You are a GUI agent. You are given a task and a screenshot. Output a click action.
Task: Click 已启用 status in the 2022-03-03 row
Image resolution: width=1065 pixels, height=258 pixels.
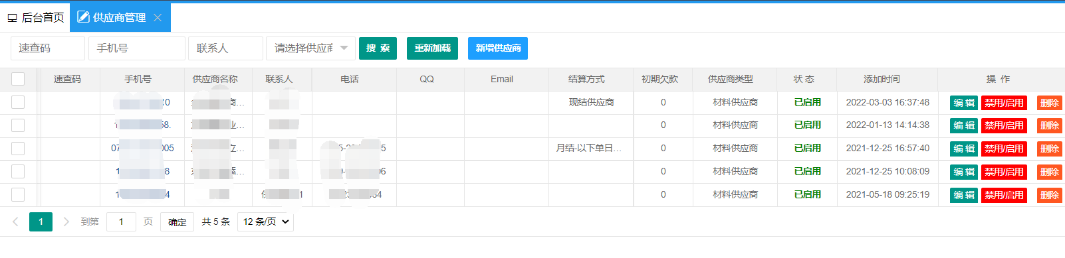coord(807,102)
